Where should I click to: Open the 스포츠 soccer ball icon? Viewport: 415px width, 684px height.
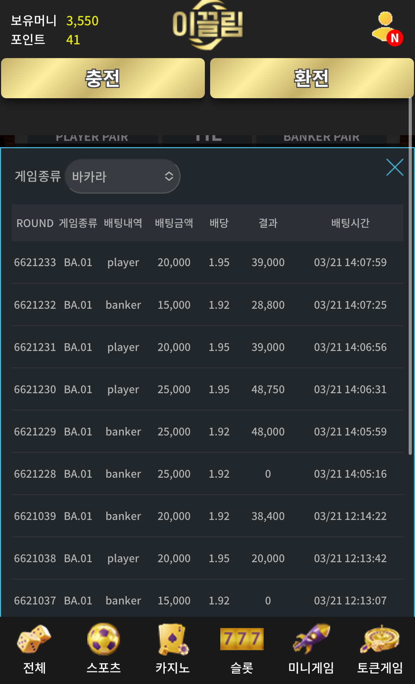pos(103,639)
